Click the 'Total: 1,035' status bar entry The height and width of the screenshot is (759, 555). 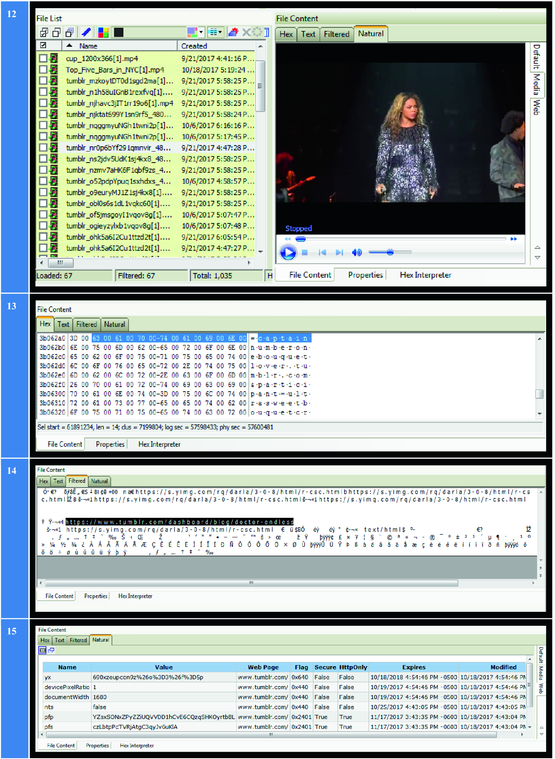click(226, 276)
